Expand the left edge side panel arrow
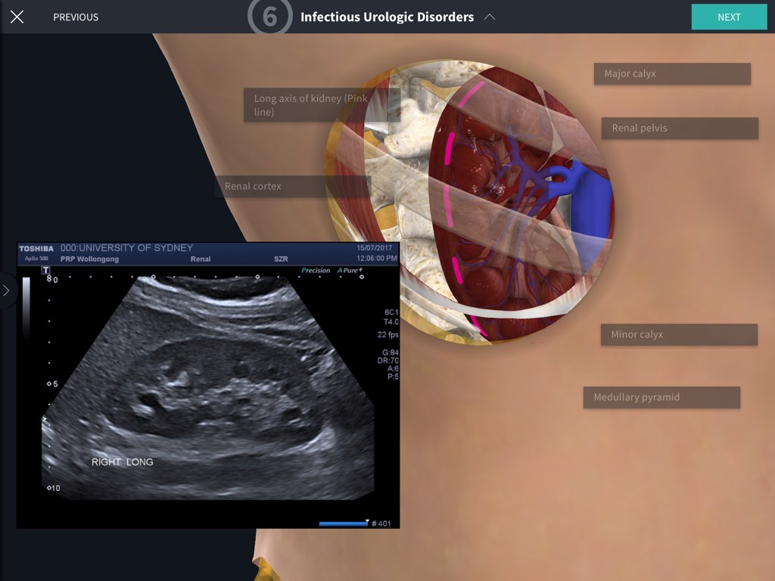Screen dimensions: 775x581 pos(6,290)
